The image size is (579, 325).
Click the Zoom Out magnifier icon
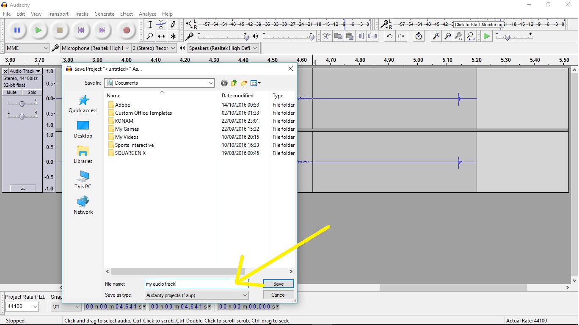tap(447, 36)
